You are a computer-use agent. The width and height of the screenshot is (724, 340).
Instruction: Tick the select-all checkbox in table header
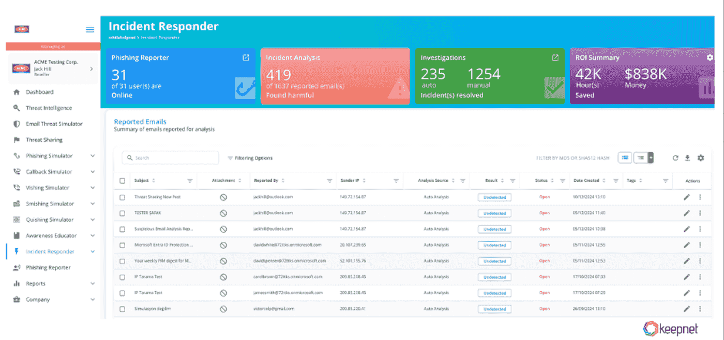point(123,181)
